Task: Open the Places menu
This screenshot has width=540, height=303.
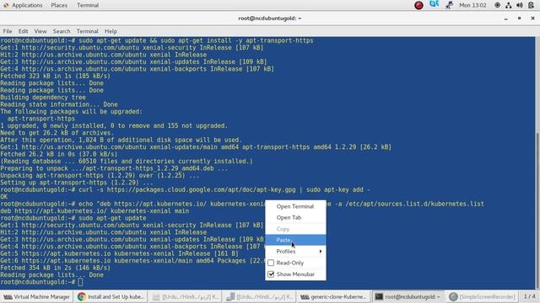Action: pos(59,5)
